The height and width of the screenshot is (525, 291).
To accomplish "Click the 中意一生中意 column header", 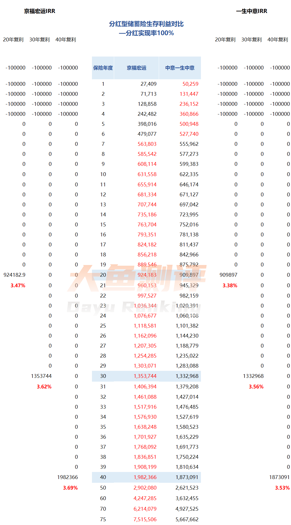I will click(180, 68).
